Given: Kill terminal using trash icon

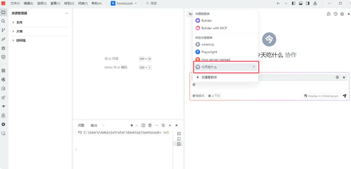Looking at the screenshot, I should click(x=150, y=125).
